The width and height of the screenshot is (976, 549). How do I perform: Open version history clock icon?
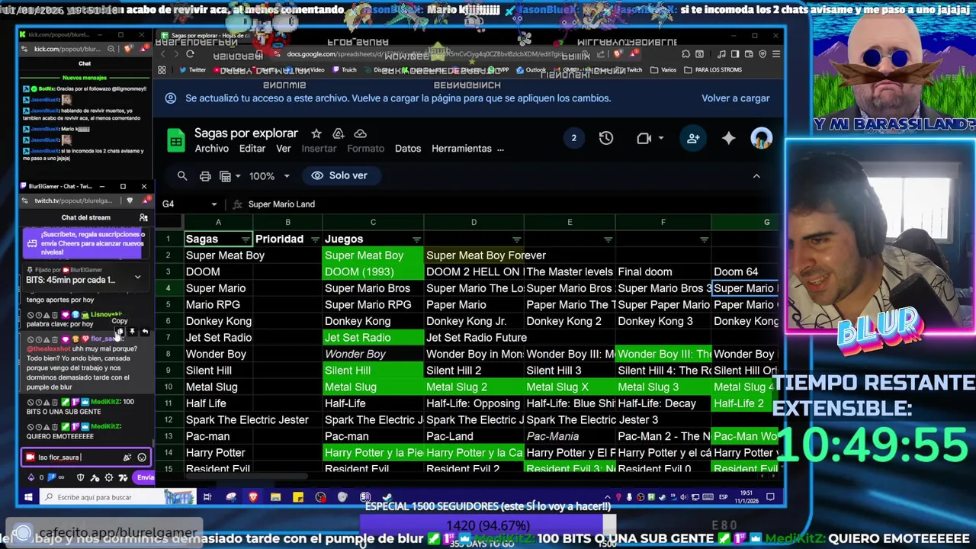[x=606, y=138]
